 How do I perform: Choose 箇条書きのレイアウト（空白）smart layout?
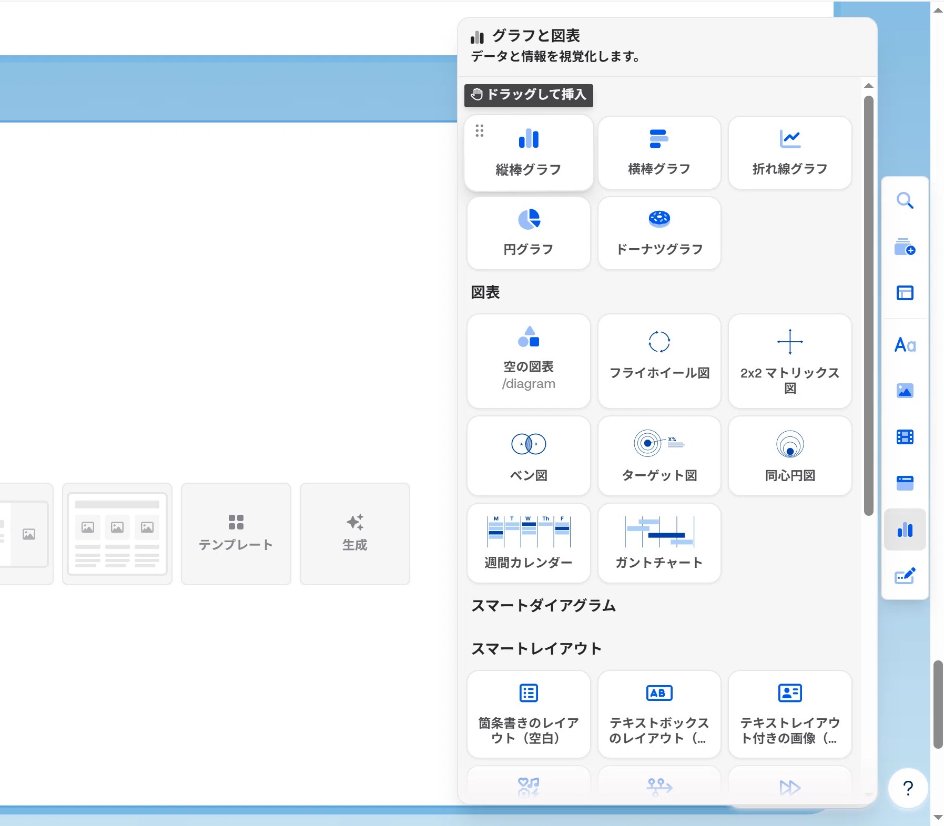pos(529,714)
